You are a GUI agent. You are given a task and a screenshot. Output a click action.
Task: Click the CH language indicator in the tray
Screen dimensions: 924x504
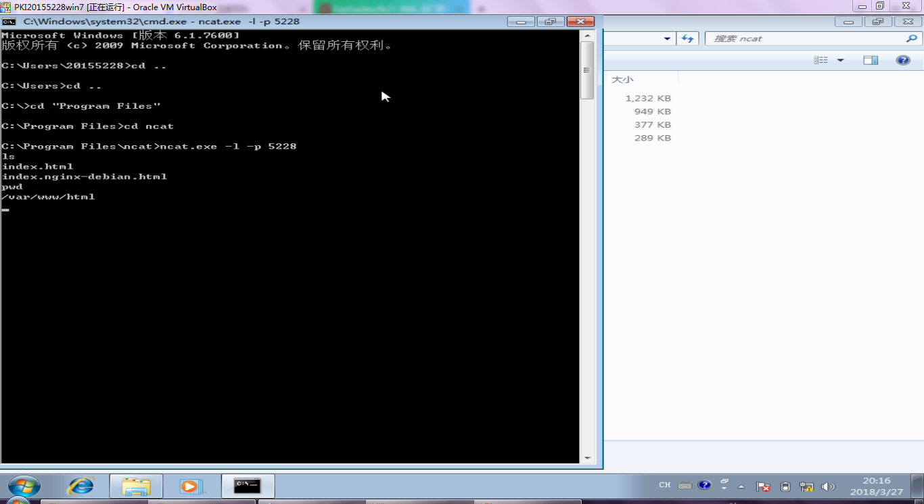(665, 486)
